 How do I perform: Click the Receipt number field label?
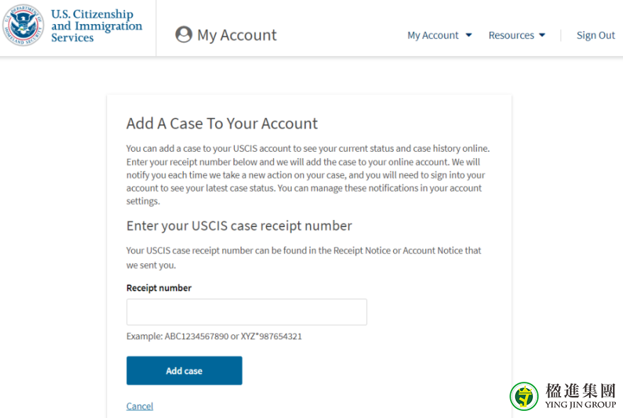(x=159, y=288)
